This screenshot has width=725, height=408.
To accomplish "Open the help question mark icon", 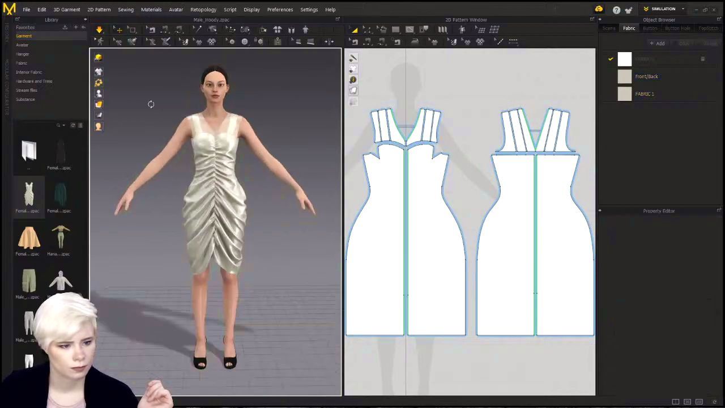I will coord(616,10).
